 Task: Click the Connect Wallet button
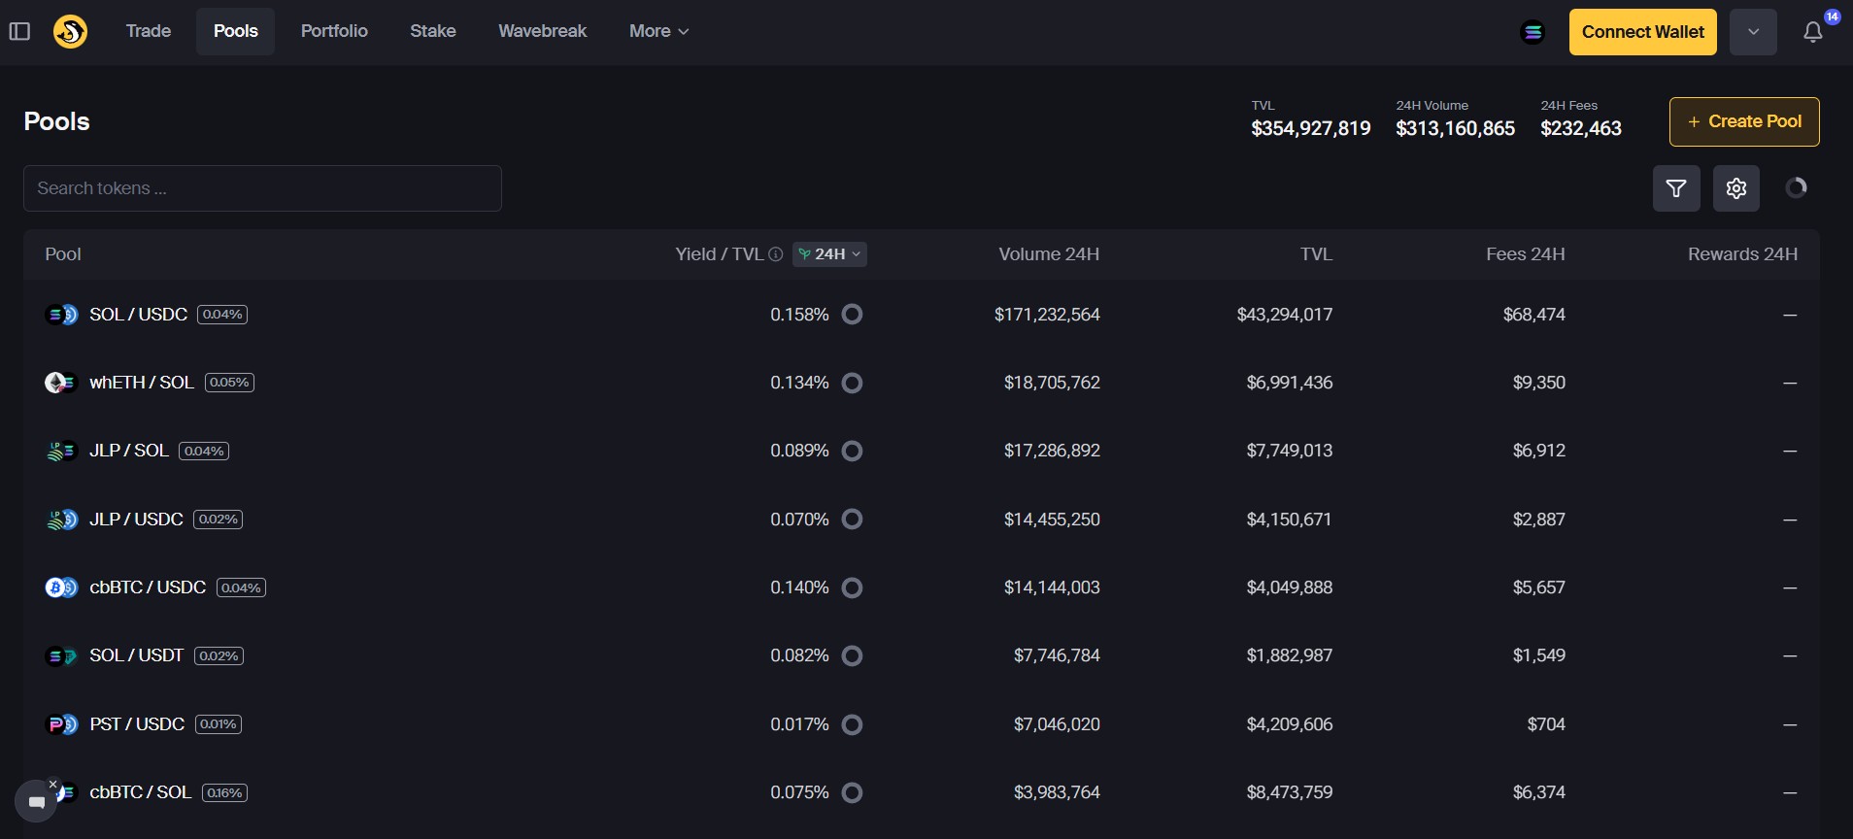pyautogui.click(x=1642, y=32)
